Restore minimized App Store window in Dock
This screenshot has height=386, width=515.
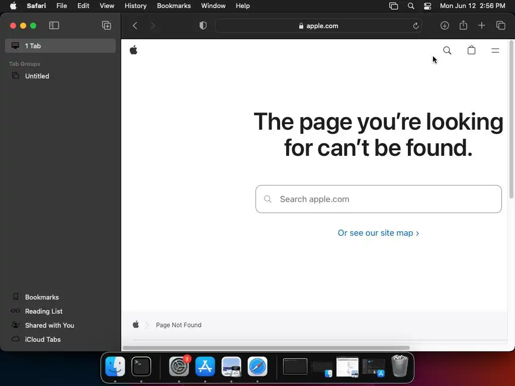tap(374, 367)
